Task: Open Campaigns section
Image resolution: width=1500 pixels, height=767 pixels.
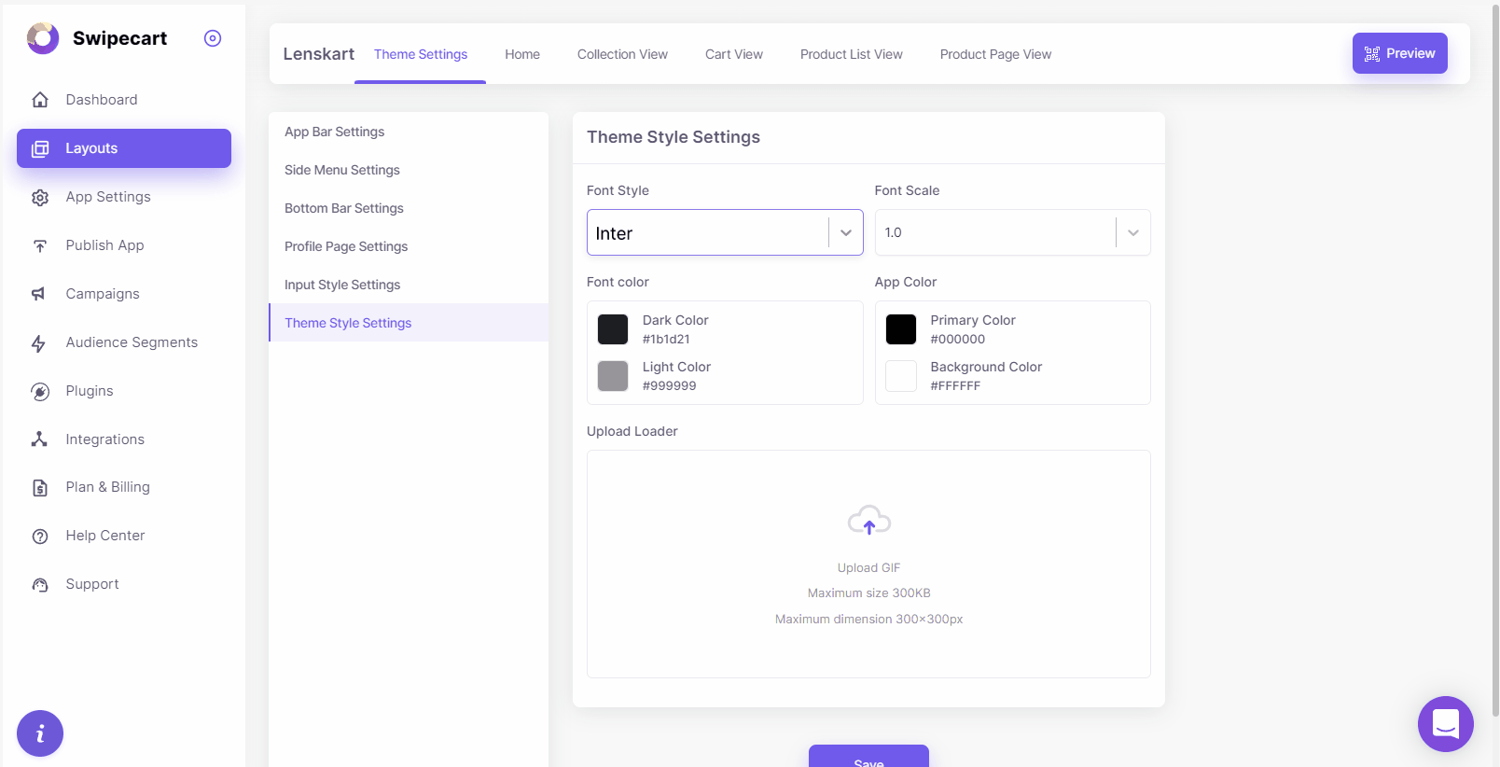Action: [x=124, y=294]
